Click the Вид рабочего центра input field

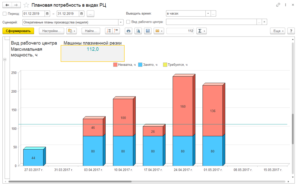point(211,22)
